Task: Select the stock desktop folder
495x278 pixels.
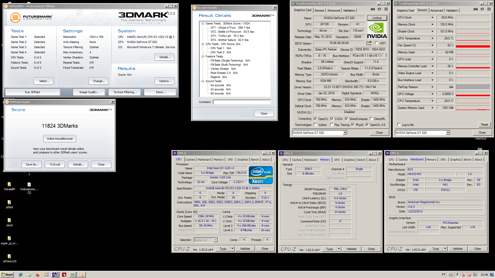Action: tap(9, 222)
